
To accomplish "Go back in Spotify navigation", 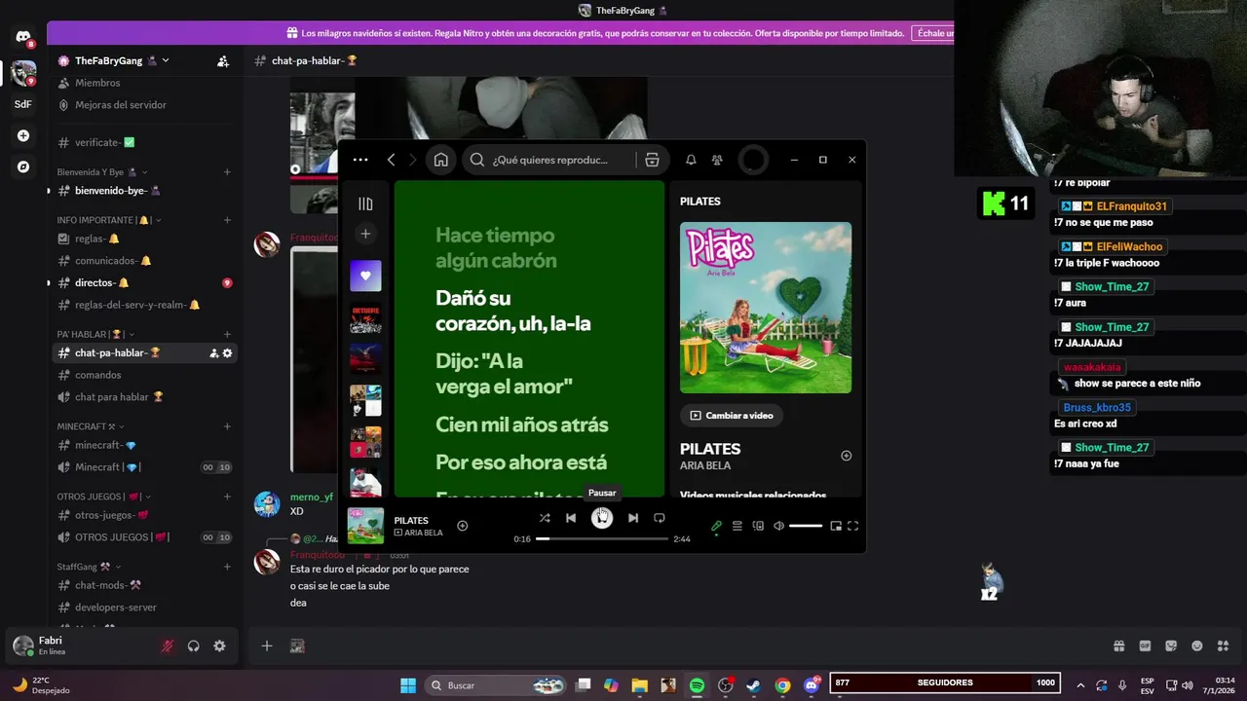I will 391,160.
